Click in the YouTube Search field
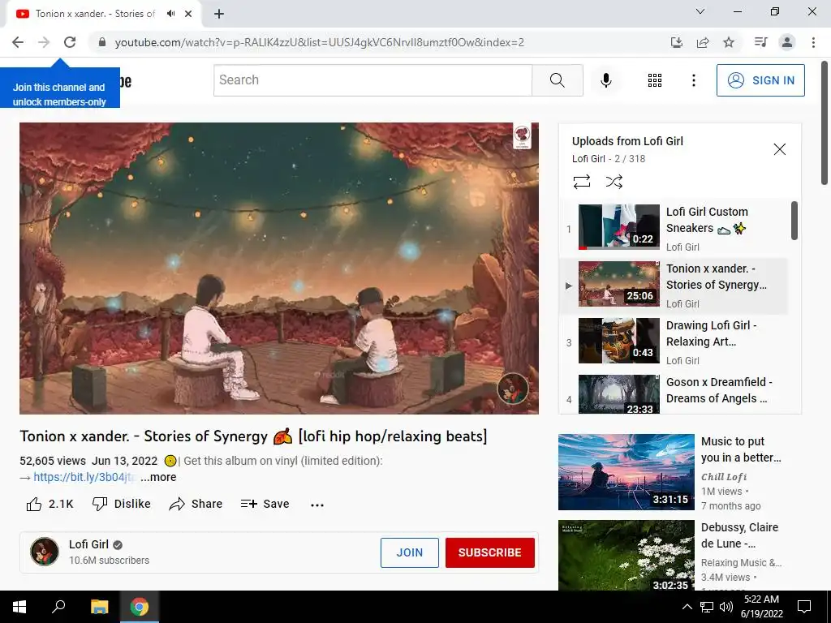The width and height of the screenshot is (831, 623). (372, 80)
